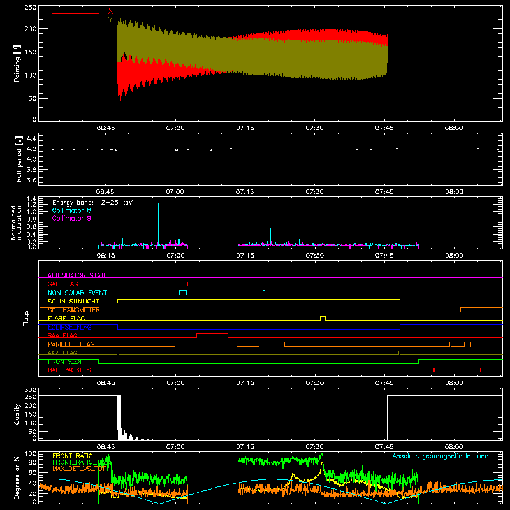Viewport: 510px width, 510px height.
Task: Select the yellow FRONT_RATIO legend entry
Action: pyautogui.click(x=73, y=456)
